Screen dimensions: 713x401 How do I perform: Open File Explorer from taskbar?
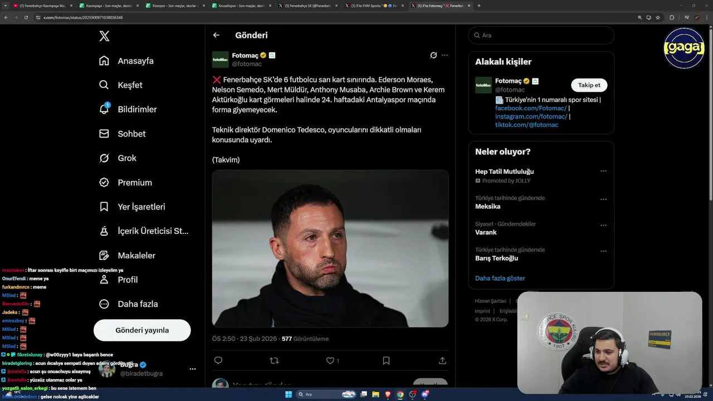(376, 394)
